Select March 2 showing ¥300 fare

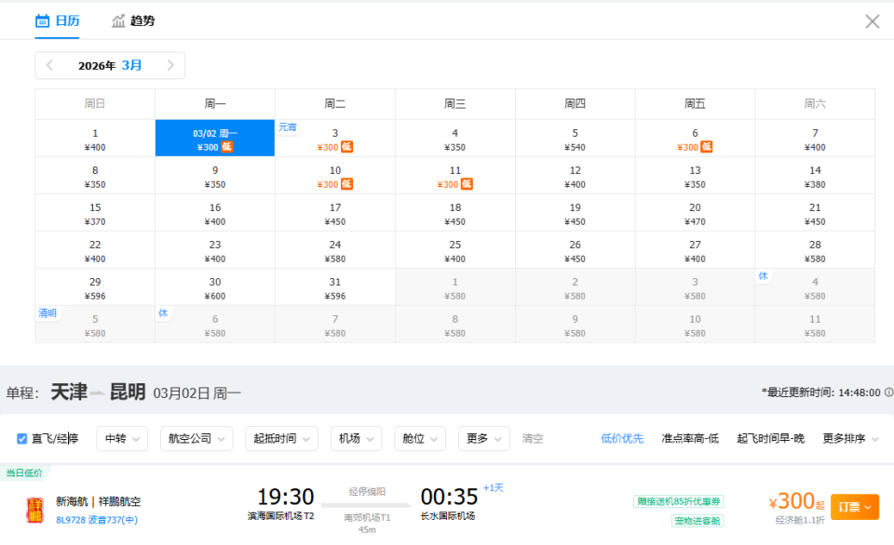click(x=214, y=140)
